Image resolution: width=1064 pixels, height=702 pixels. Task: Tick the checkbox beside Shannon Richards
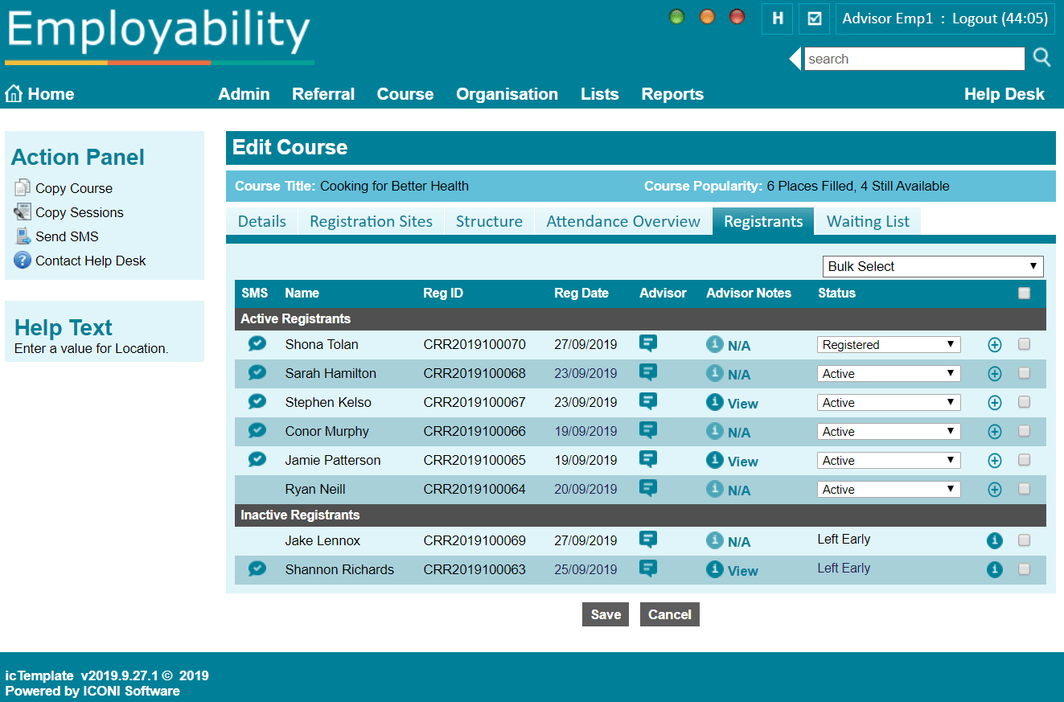click(1025, 569)
